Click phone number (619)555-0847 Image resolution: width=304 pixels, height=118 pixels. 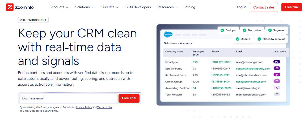coord(221,69)
